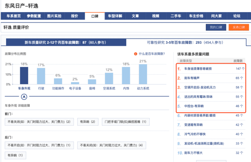Open the 车系首页 tab
Viewport: 251px width, 162px height.
pyautogui.click(x=14, y=16)
